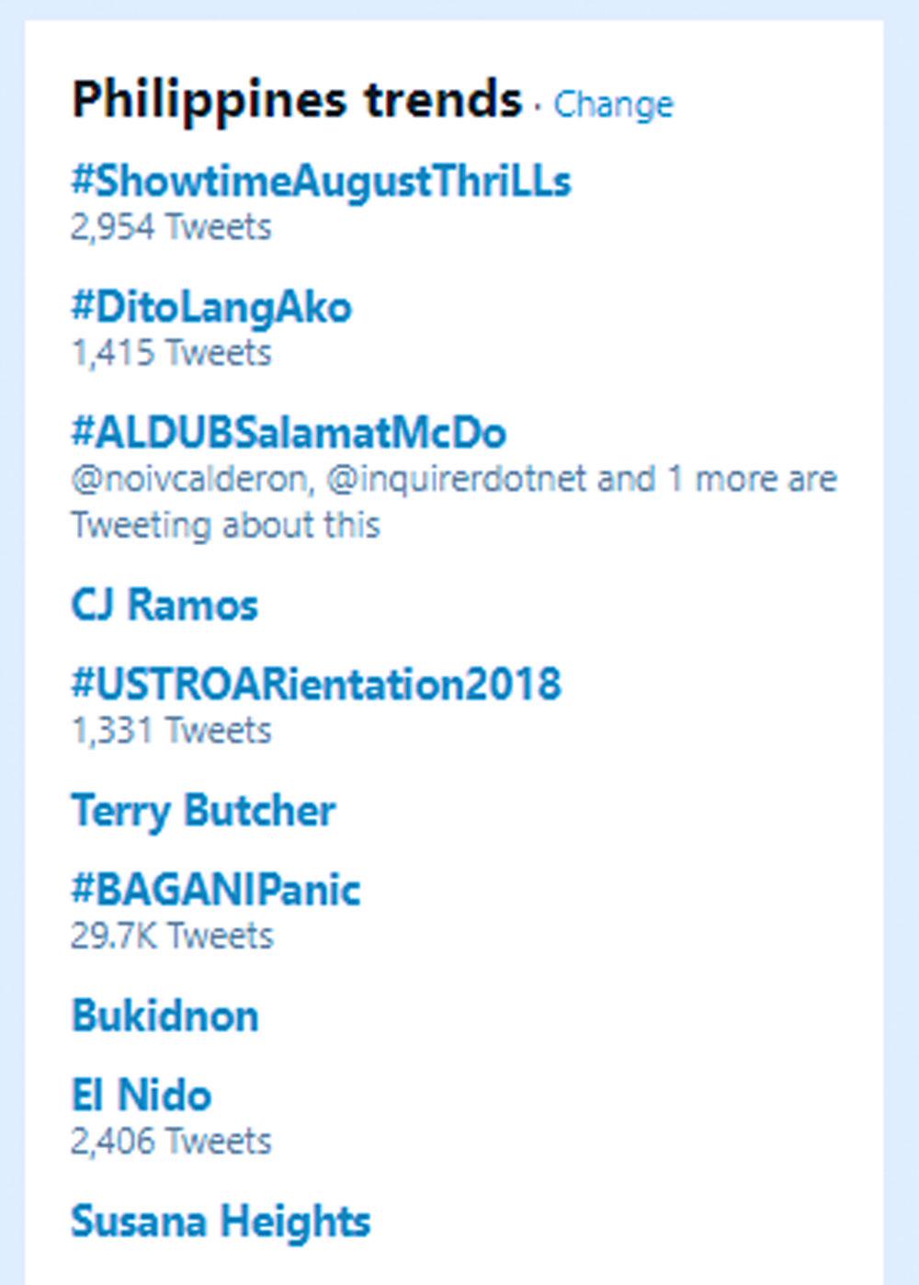Click the Change link beside Philippines trends
This screenshot has width=919, height=1285.
613,105
